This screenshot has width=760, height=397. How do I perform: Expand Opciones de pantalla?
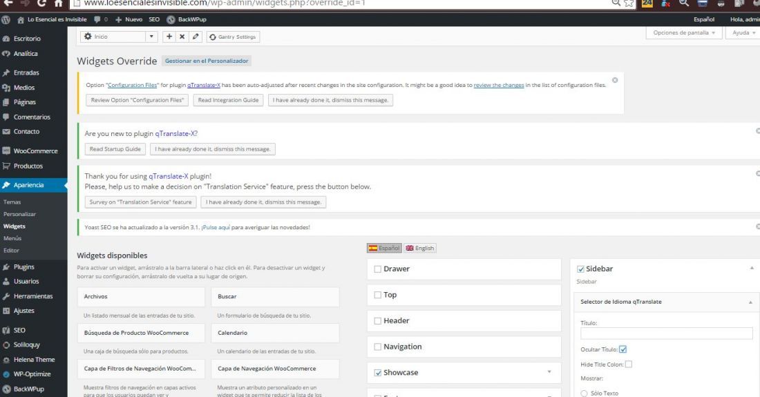coord(684,33)
